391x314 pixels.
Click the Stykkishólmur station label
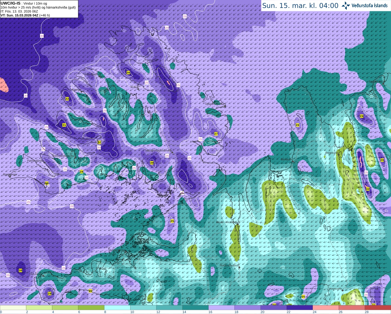tap(117, 250)
